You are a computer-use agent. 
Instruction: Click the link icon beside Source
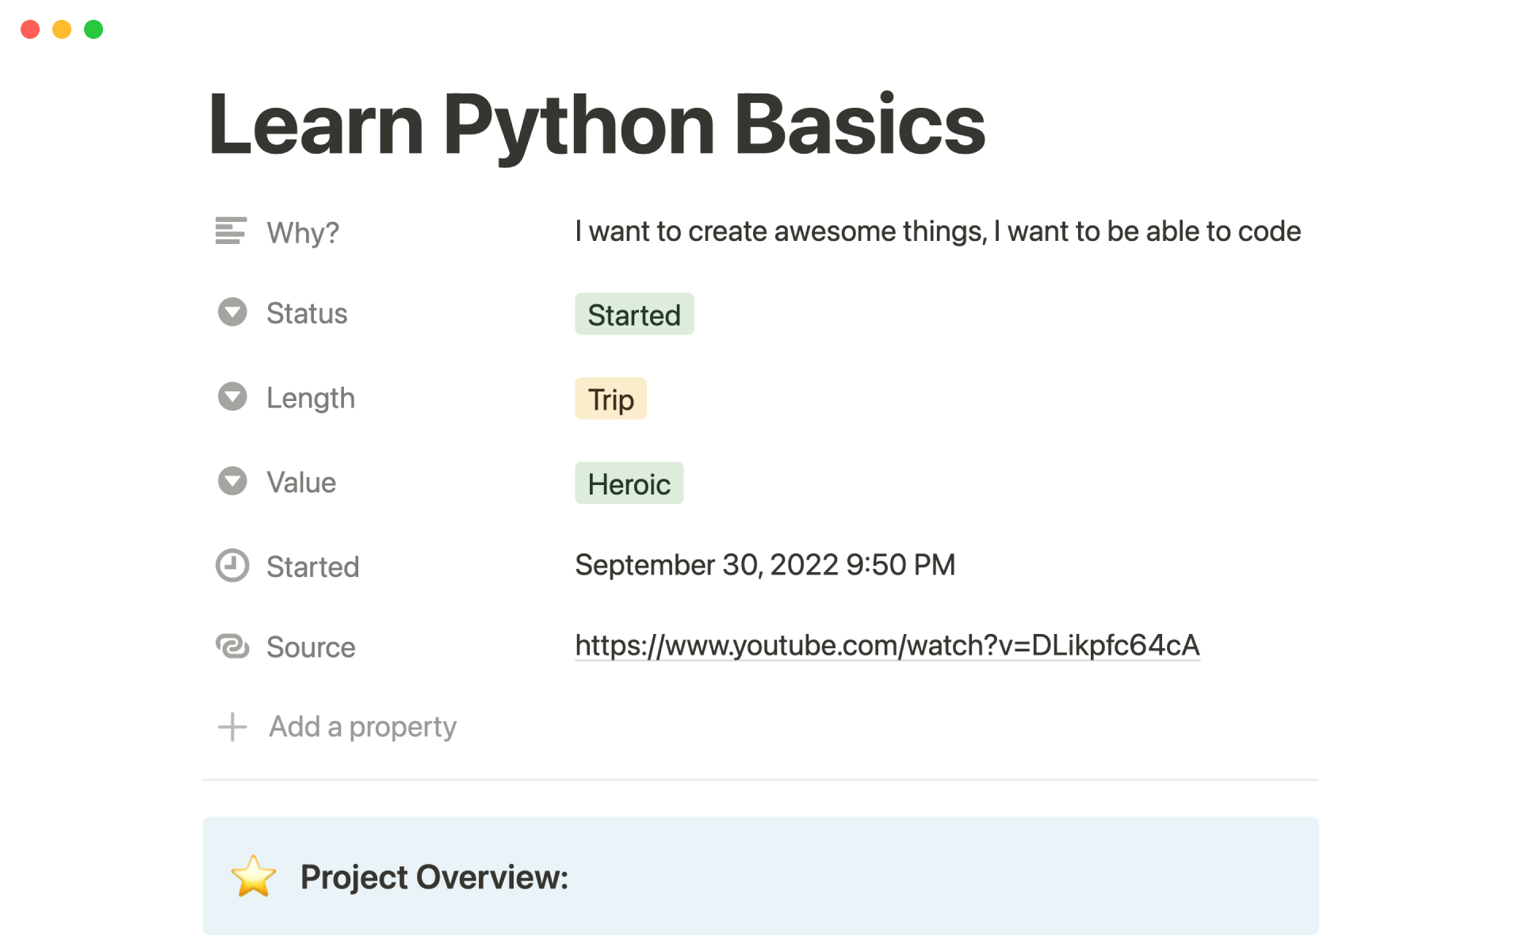232,647
